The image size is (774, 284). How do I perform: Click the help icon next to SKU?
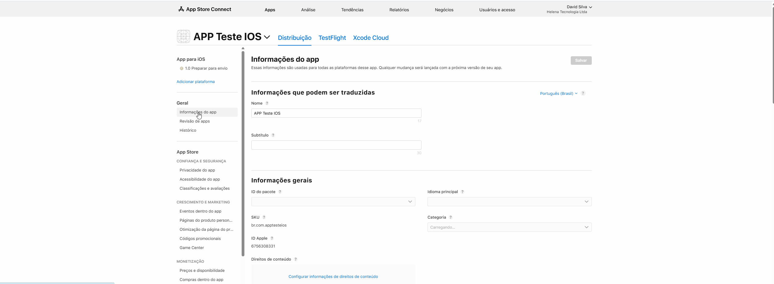point(264,217)
